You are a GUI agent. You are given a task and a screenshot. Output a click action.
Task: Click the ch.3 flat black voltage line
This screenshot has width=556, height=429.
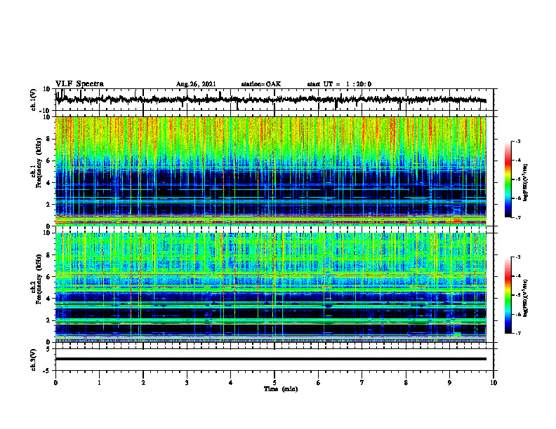pyautogui.click(x=271, y=359)
